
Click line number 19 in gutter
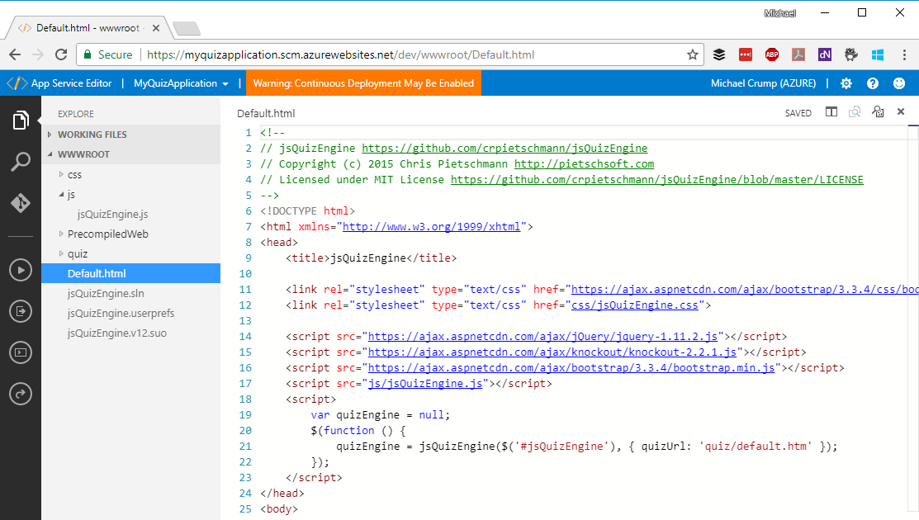[x=245, y=415]
